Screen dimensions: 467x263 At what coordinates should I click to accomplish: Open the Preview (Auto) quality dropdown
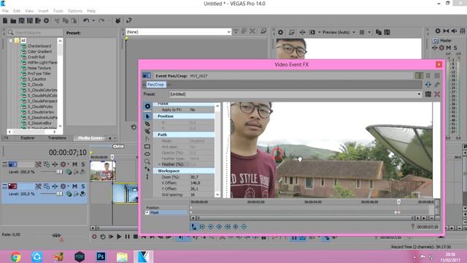point(354,32)
